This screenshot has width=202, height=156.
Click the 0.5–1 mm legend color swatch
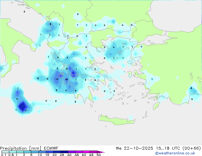pyautogui.click(x=13, y=152)
